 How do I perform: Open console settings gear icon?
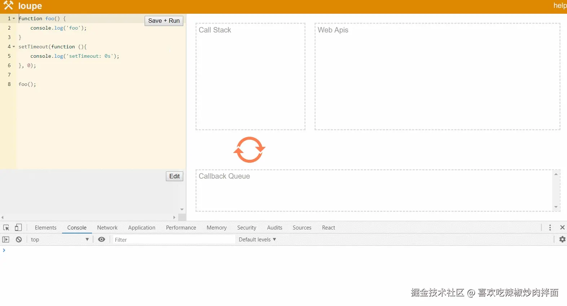coord(562,239)
